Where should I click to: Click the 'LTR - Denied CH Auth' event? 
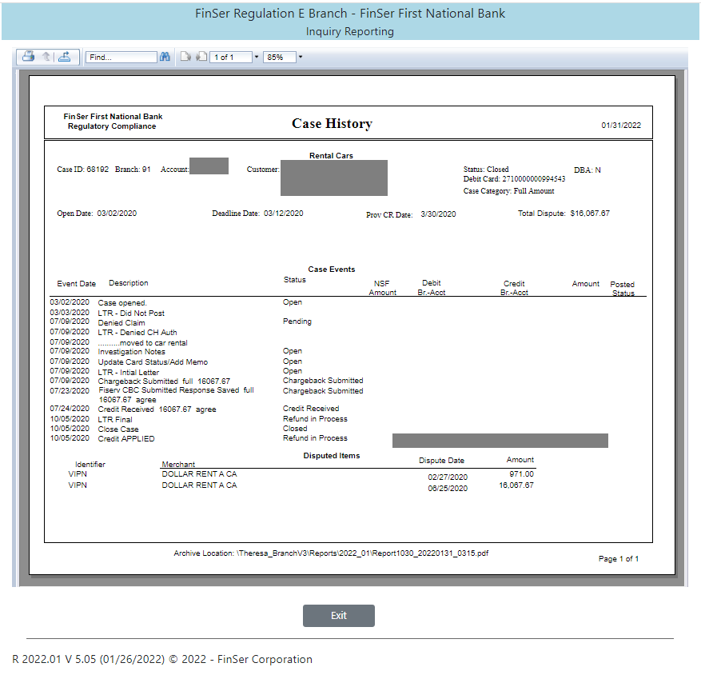(137, 333)
